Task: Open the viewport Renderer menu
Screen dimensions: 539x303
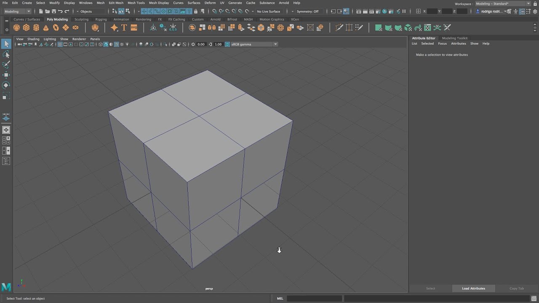Action: 79,39
